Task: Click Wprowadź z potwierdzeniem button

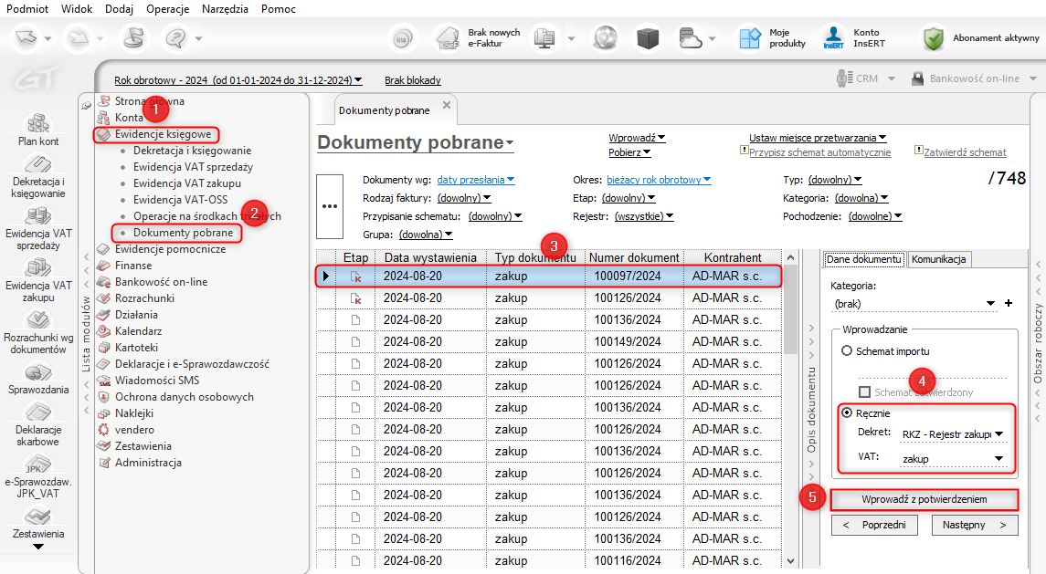Action: pos(924,500)
